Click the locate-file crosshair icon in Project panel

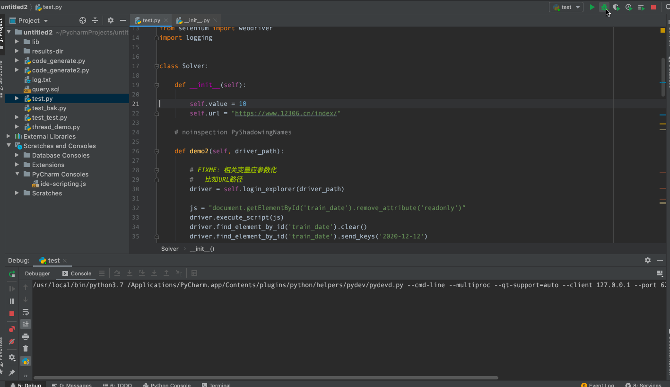pos(83,20)
